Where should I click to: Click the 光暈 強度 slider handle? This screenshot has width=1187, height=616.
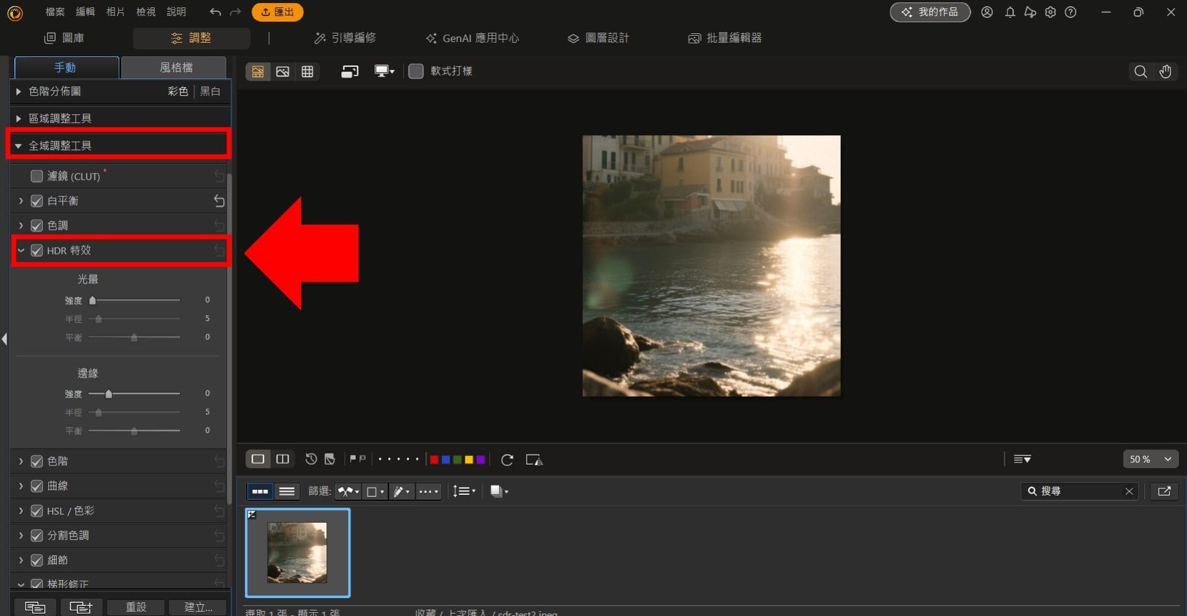coord(93,300)
